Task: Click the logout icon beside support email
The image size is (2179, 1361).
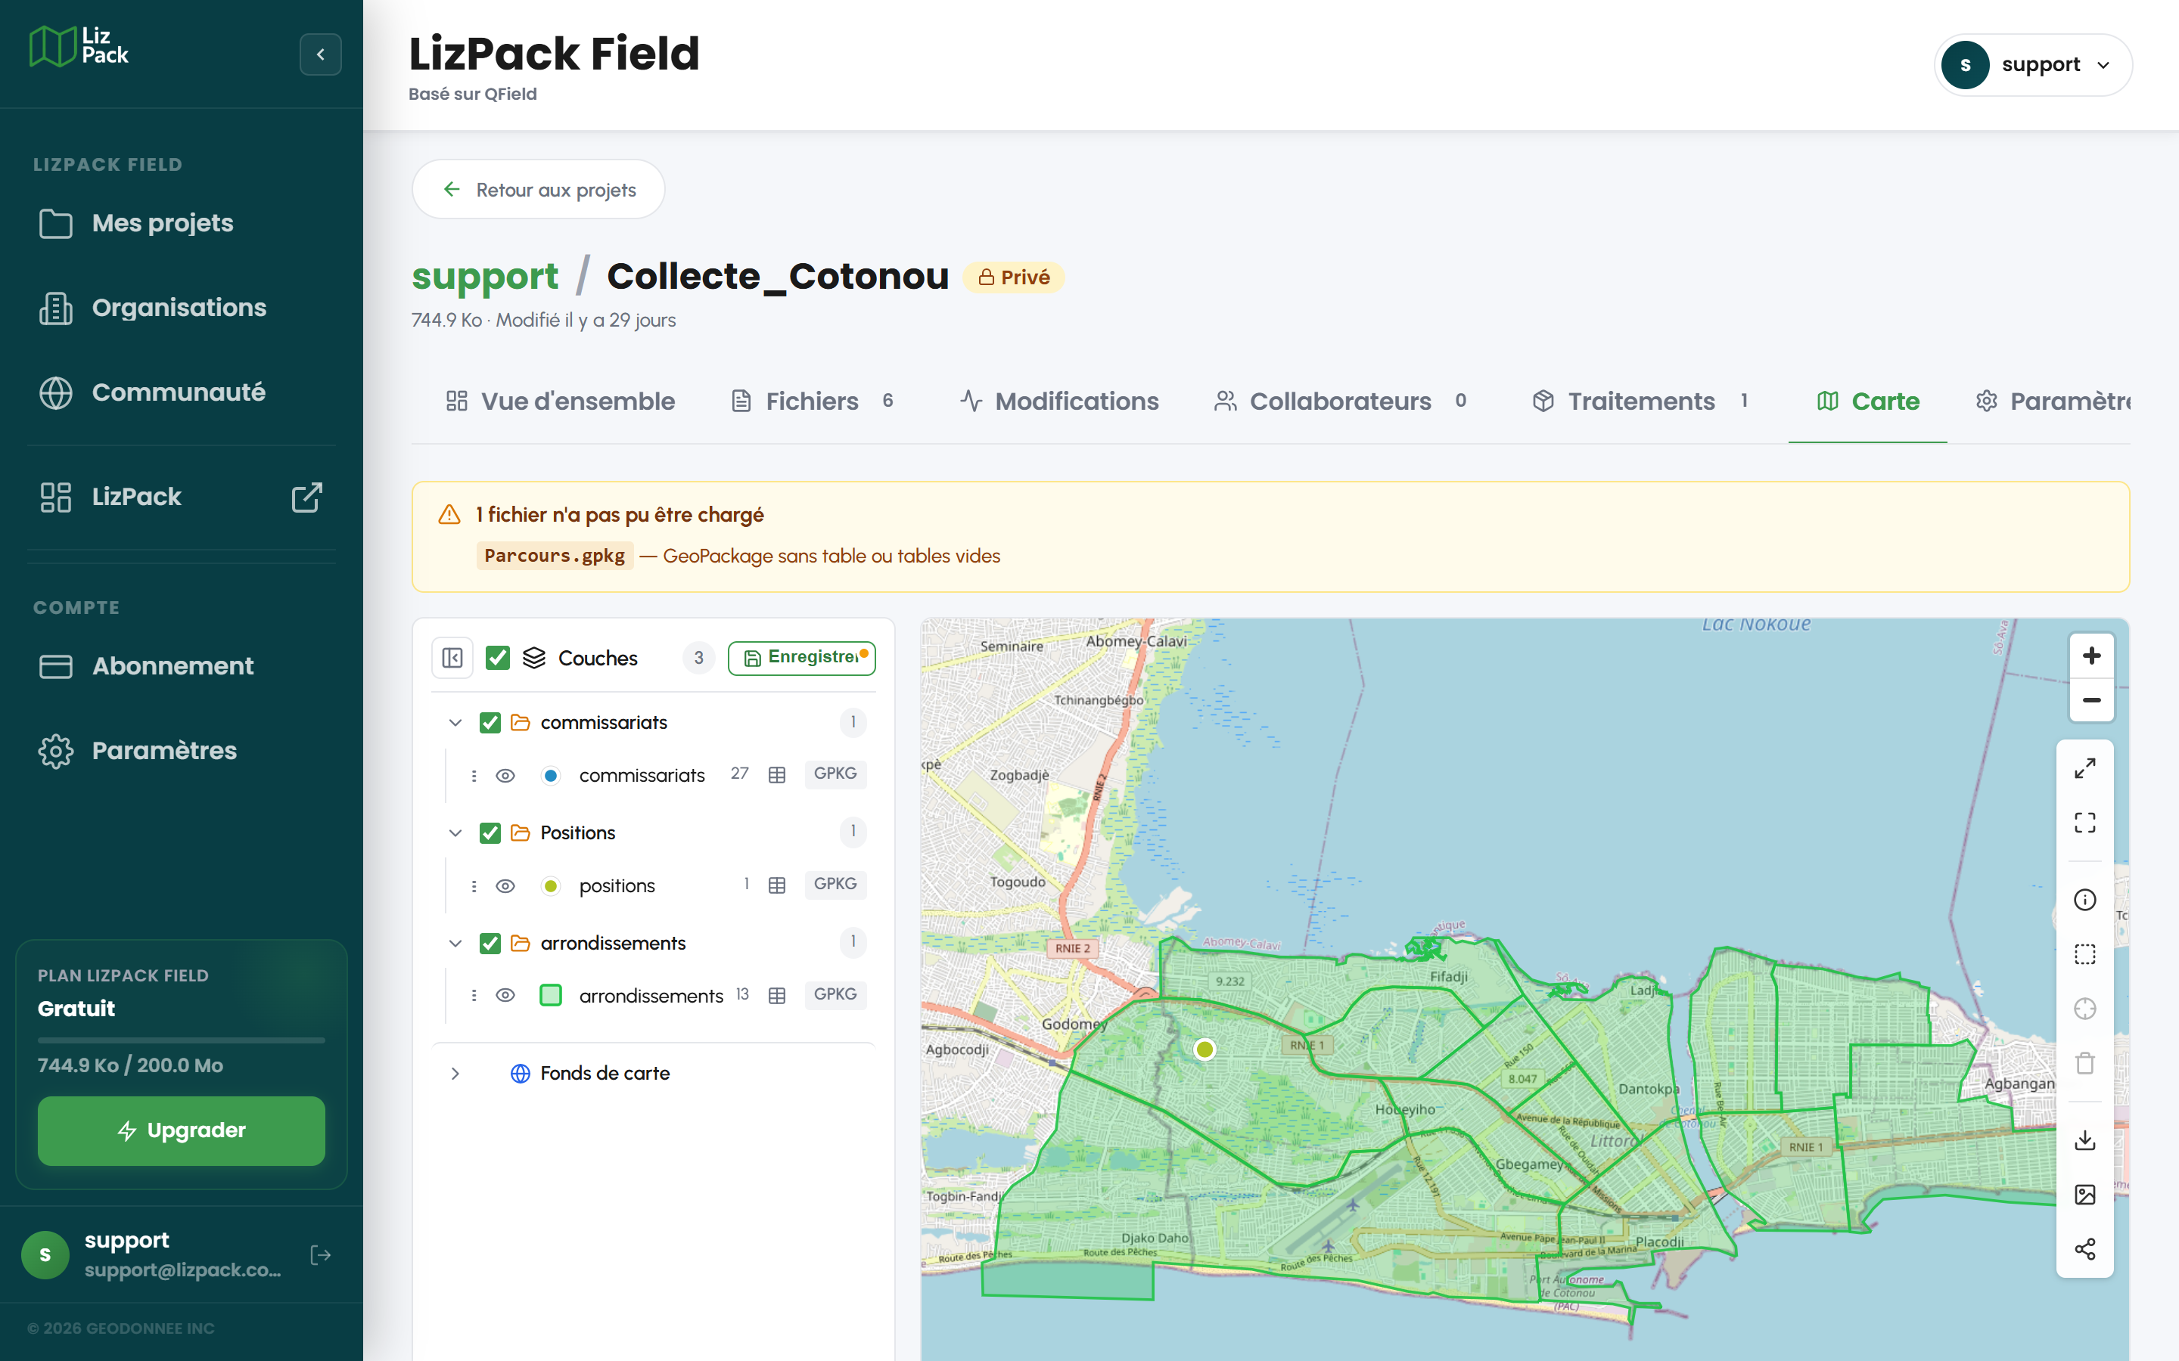Action: click(x=321, y=1255)
